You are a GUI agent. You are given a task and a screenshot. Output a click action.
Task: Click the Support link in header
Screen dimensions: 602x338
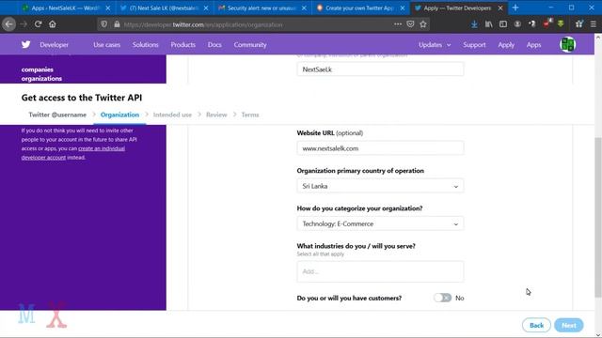click(474, 45)
